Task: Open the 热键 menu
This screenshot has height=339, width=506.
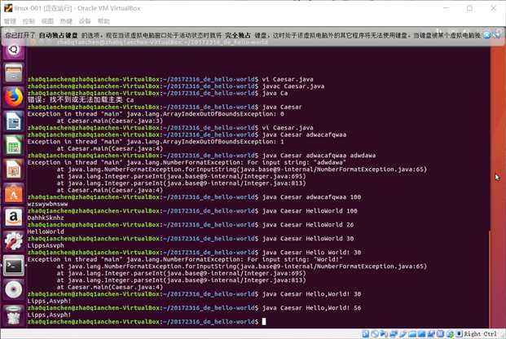Action: pyautogui.click(x=66, y=21)
